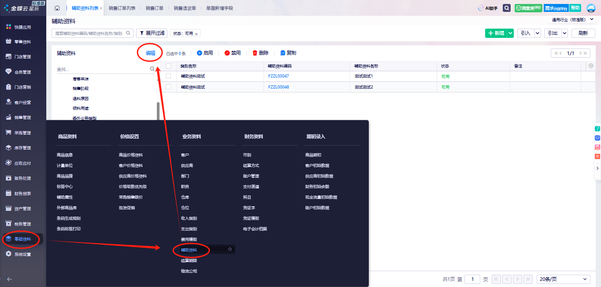601x287 pixels.
Task: Click the home icon in the tab bar
Action: 57,8
